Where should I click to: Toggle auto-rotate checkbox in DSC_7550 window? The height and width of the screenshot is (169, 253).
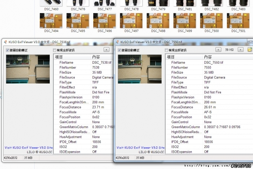click(x=119, y=50)
